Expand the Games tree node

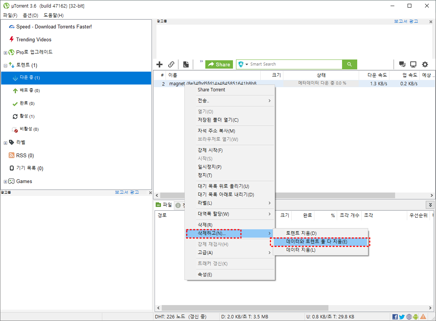pos(5,182)
